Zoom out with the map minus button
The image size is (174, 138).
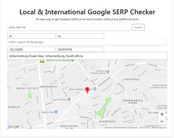click(x=162, y=121)
